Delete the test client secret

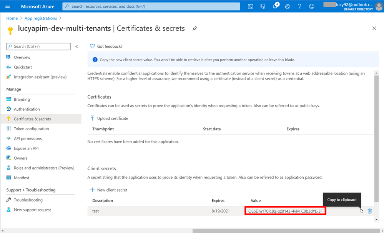click(x=370, y=211)
